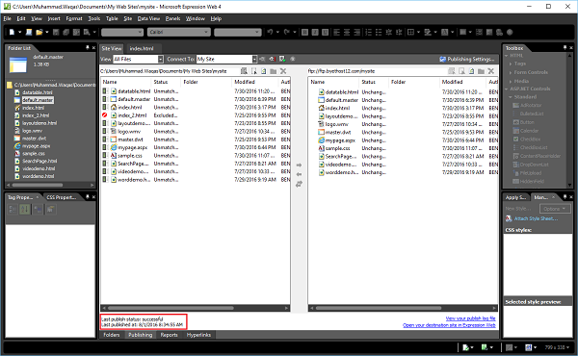Open the Data View menu

[148, 19]
